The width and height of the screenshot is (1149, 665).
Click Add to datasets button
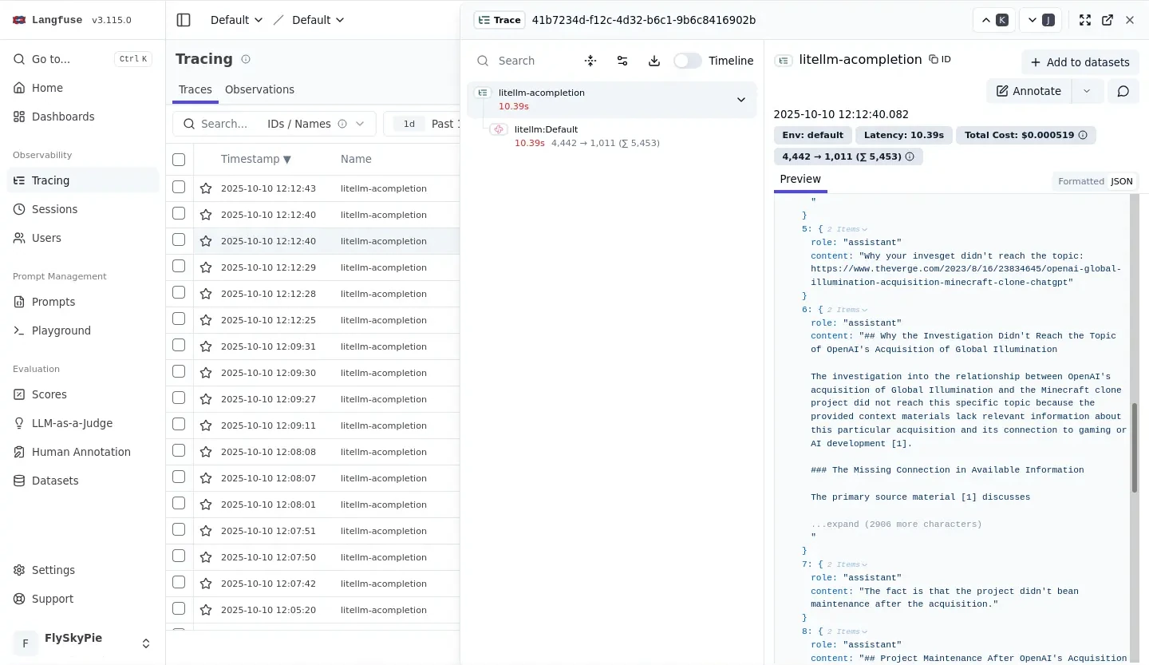point(1080,62)
